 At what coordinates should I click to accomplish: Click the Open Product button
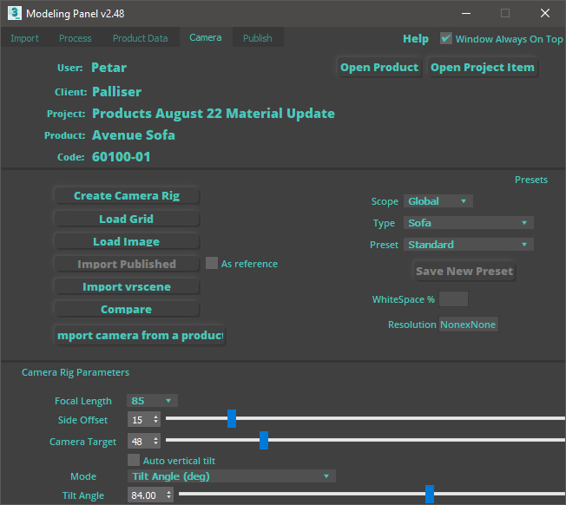(x=379, y=68)
